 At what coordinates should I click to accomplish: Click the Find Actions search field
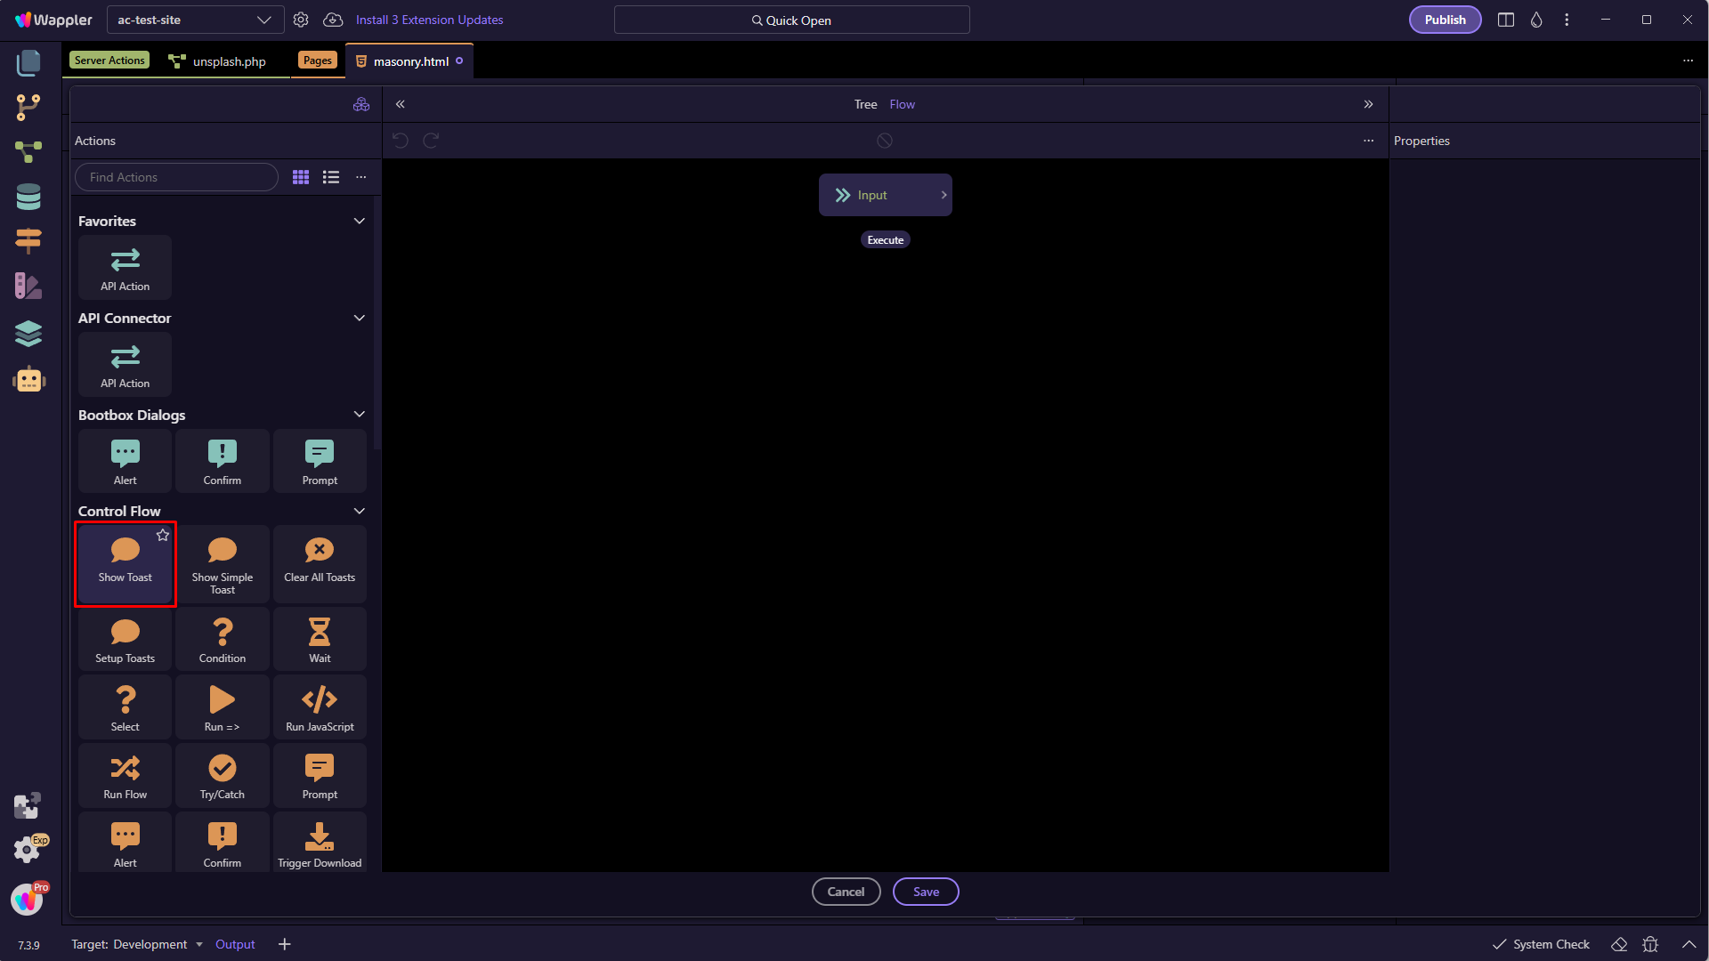coord(177,177)
